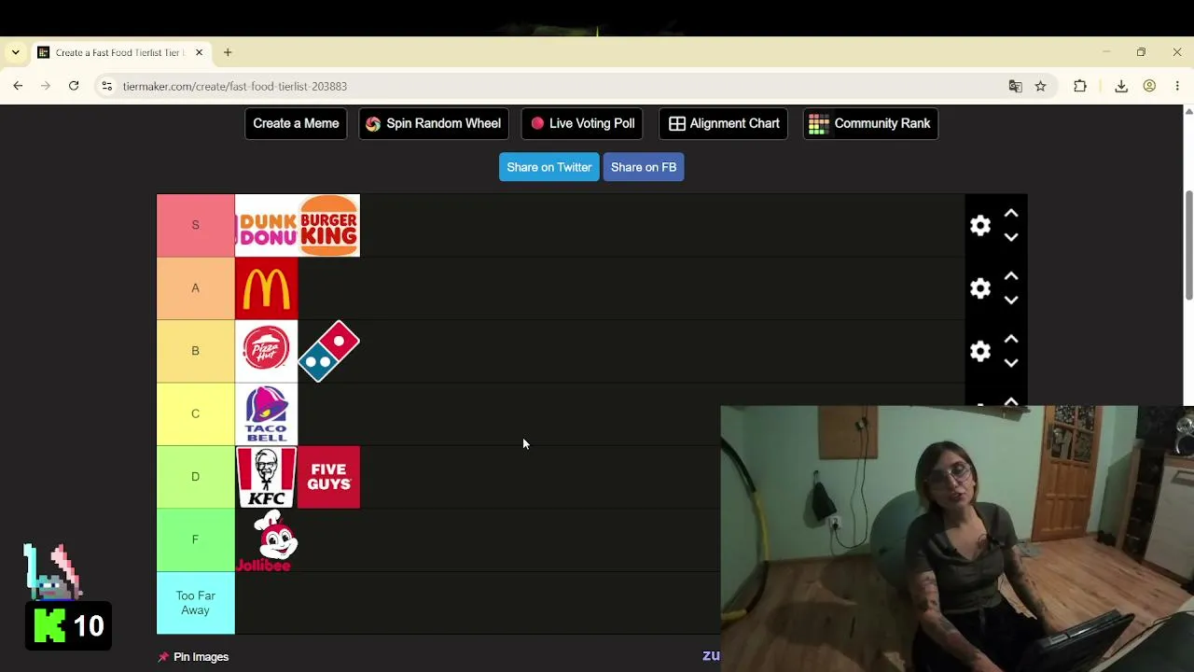View site information icon
The height and width of the screenshot is (672, 1194).
[x=107, y=86]
